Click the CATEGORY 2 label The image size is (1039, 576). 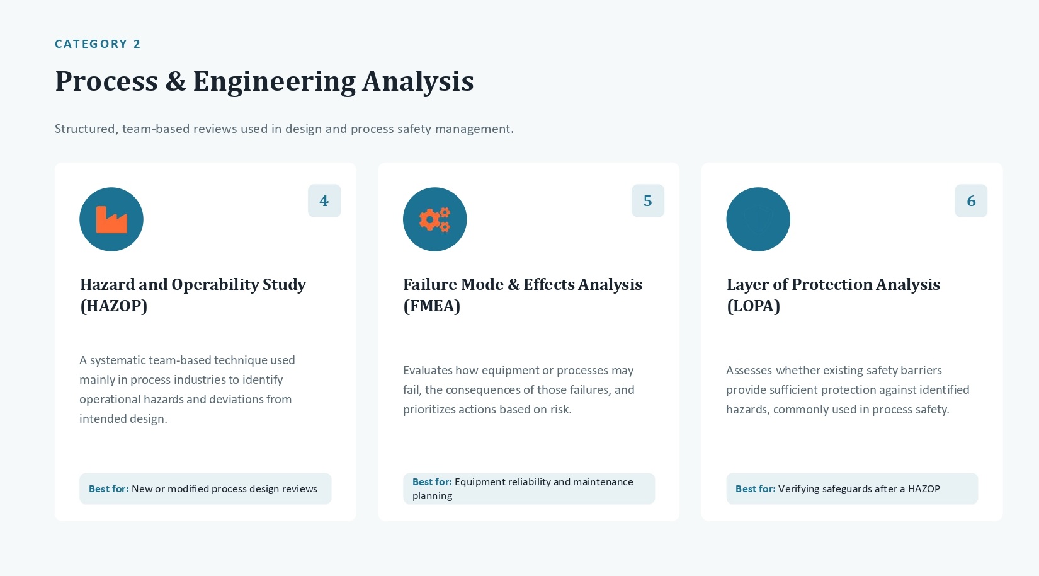coord(98,44)
